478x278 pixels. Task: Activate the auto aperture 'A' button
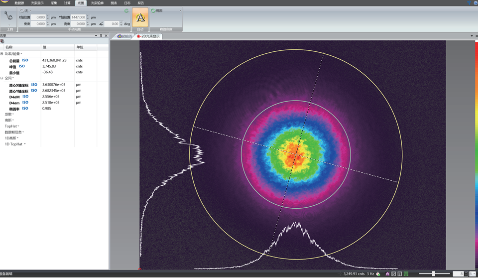(140, 17)
